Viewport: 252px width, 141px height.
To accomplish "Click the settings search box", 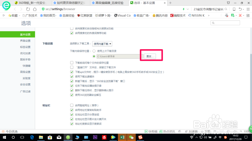I will click(x=225, y=23).
